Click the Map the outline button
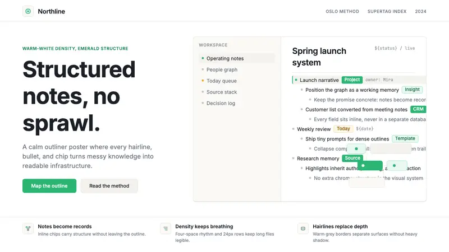This screenshot has width=449, height=252. (x=49, y=186)
